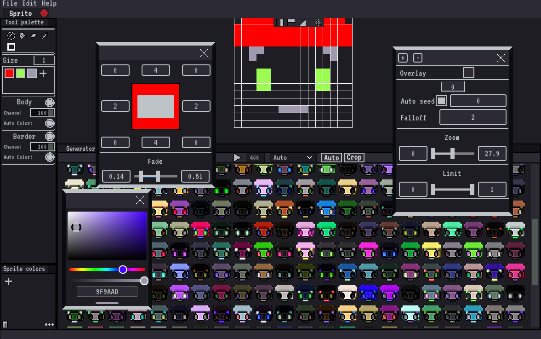Select the Pencil tool
Screen dimensions: 541x339
(10, 35)
